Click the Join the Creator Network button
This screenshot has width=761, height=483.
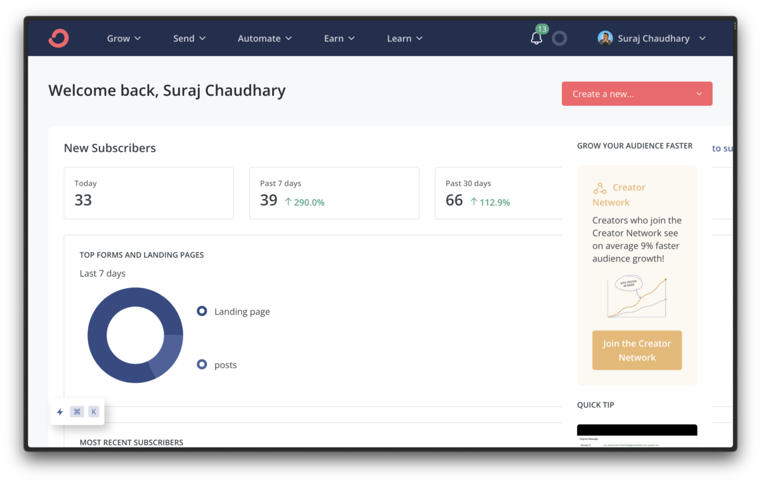[637, 350]
